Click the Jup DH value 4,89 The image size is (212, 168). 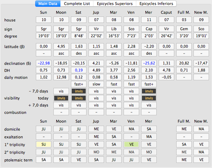pyautogui.click(x=96, y=70)
